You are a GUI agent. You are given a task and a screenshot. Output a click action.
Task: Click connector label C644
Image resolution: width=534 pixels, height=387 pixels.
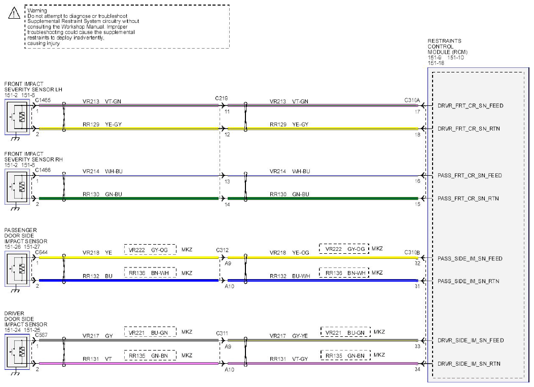click(x=42, y=252)
